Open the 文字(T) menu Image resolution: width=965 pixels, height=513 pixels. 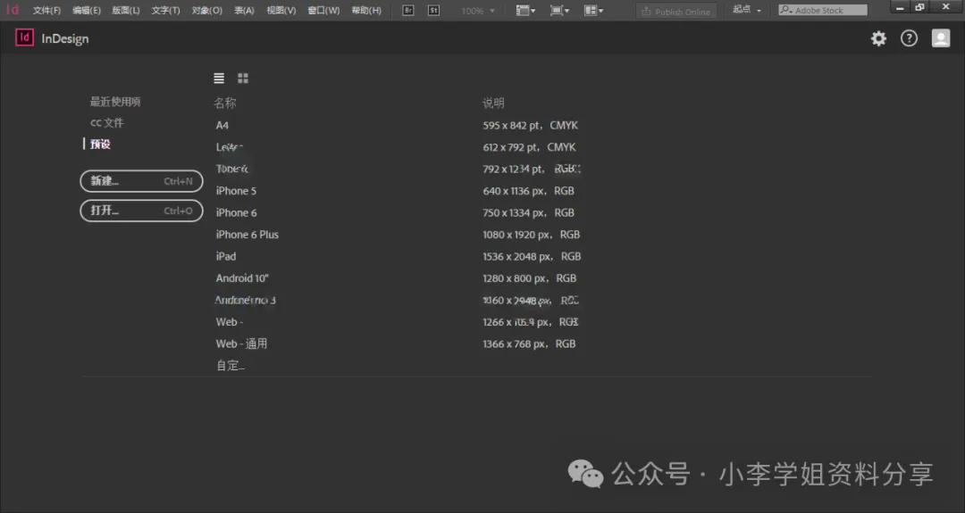coord(165,11)
